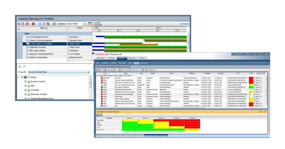
Task: Click the binoculars find icon in Risks toolbar
Action: pyautogui.click(x=119, y=70)
